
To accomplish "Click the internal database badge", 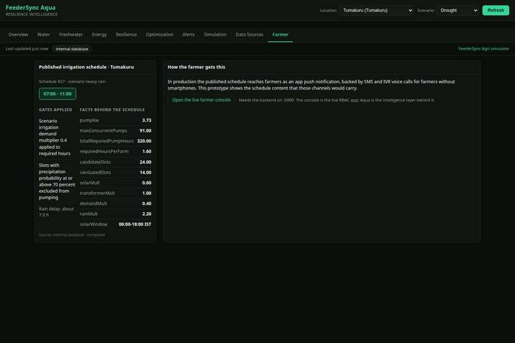I will coord(72,49).
